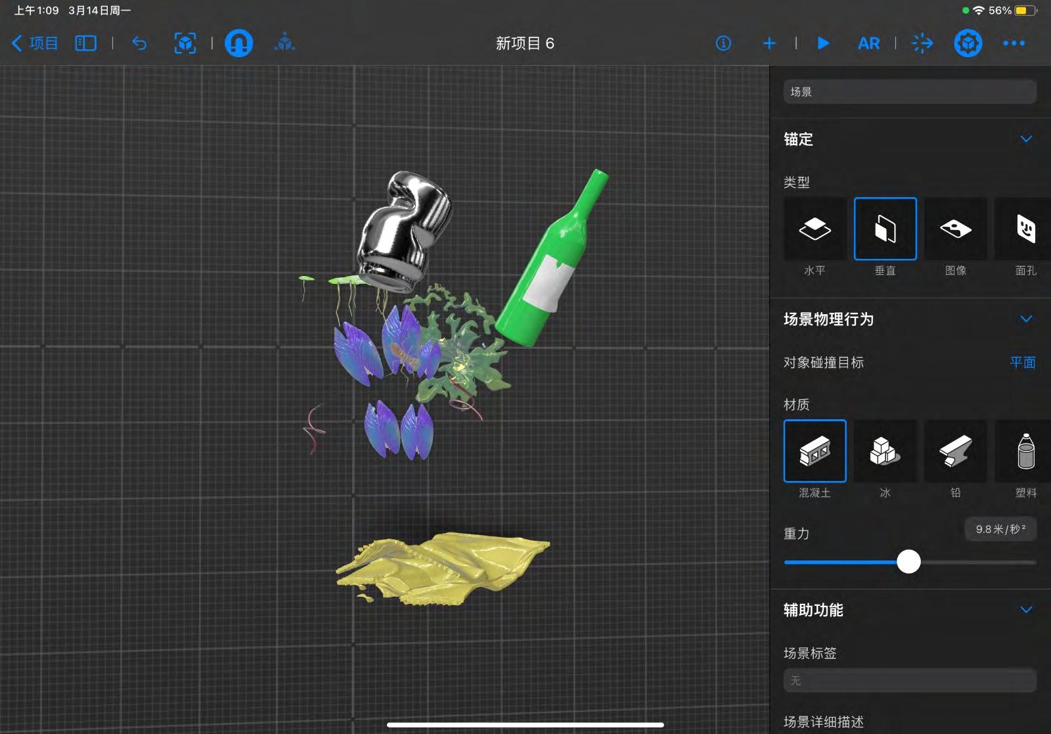Click the 场景标签 input field

(x=910, y=681)
